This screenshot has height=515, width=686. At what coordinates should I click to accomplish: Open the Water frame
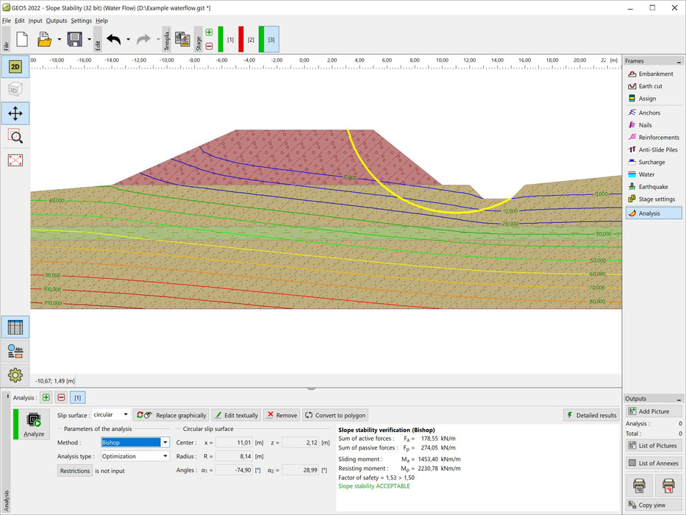pos(646,174)
